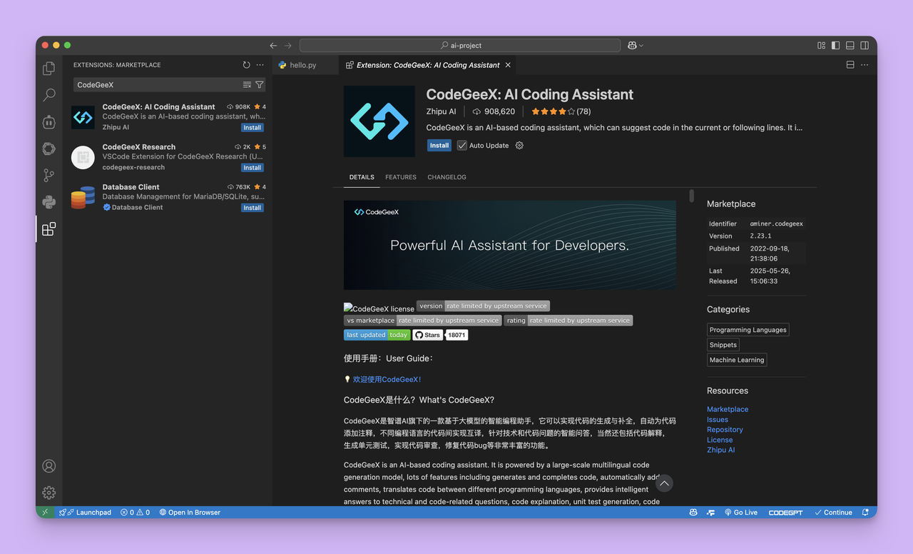Click the last updated today badge
913x554 pixels.
(x=377, y=335)
